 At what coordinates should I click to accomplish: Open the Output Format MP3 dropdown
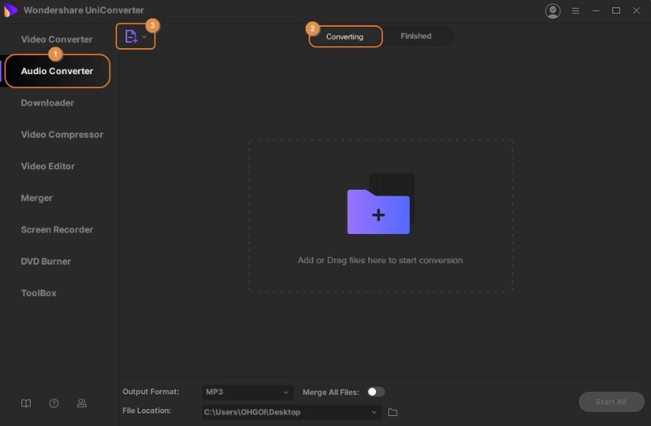click(247, 392)
